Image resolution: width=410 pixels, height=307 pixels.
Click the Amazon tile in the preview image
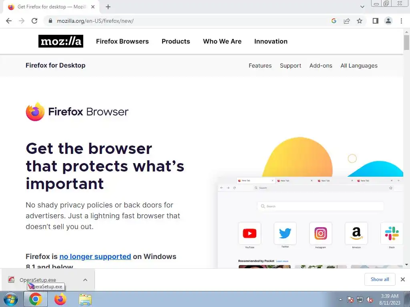(x=356, y=233)
